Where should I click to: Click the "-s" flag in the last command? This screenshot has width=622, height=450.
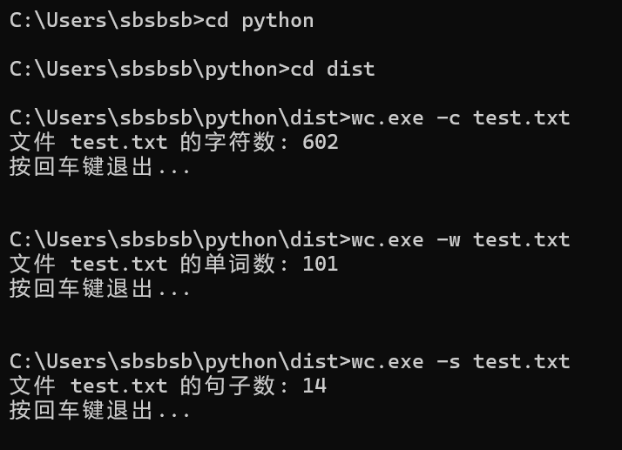[x=448, y=361]
